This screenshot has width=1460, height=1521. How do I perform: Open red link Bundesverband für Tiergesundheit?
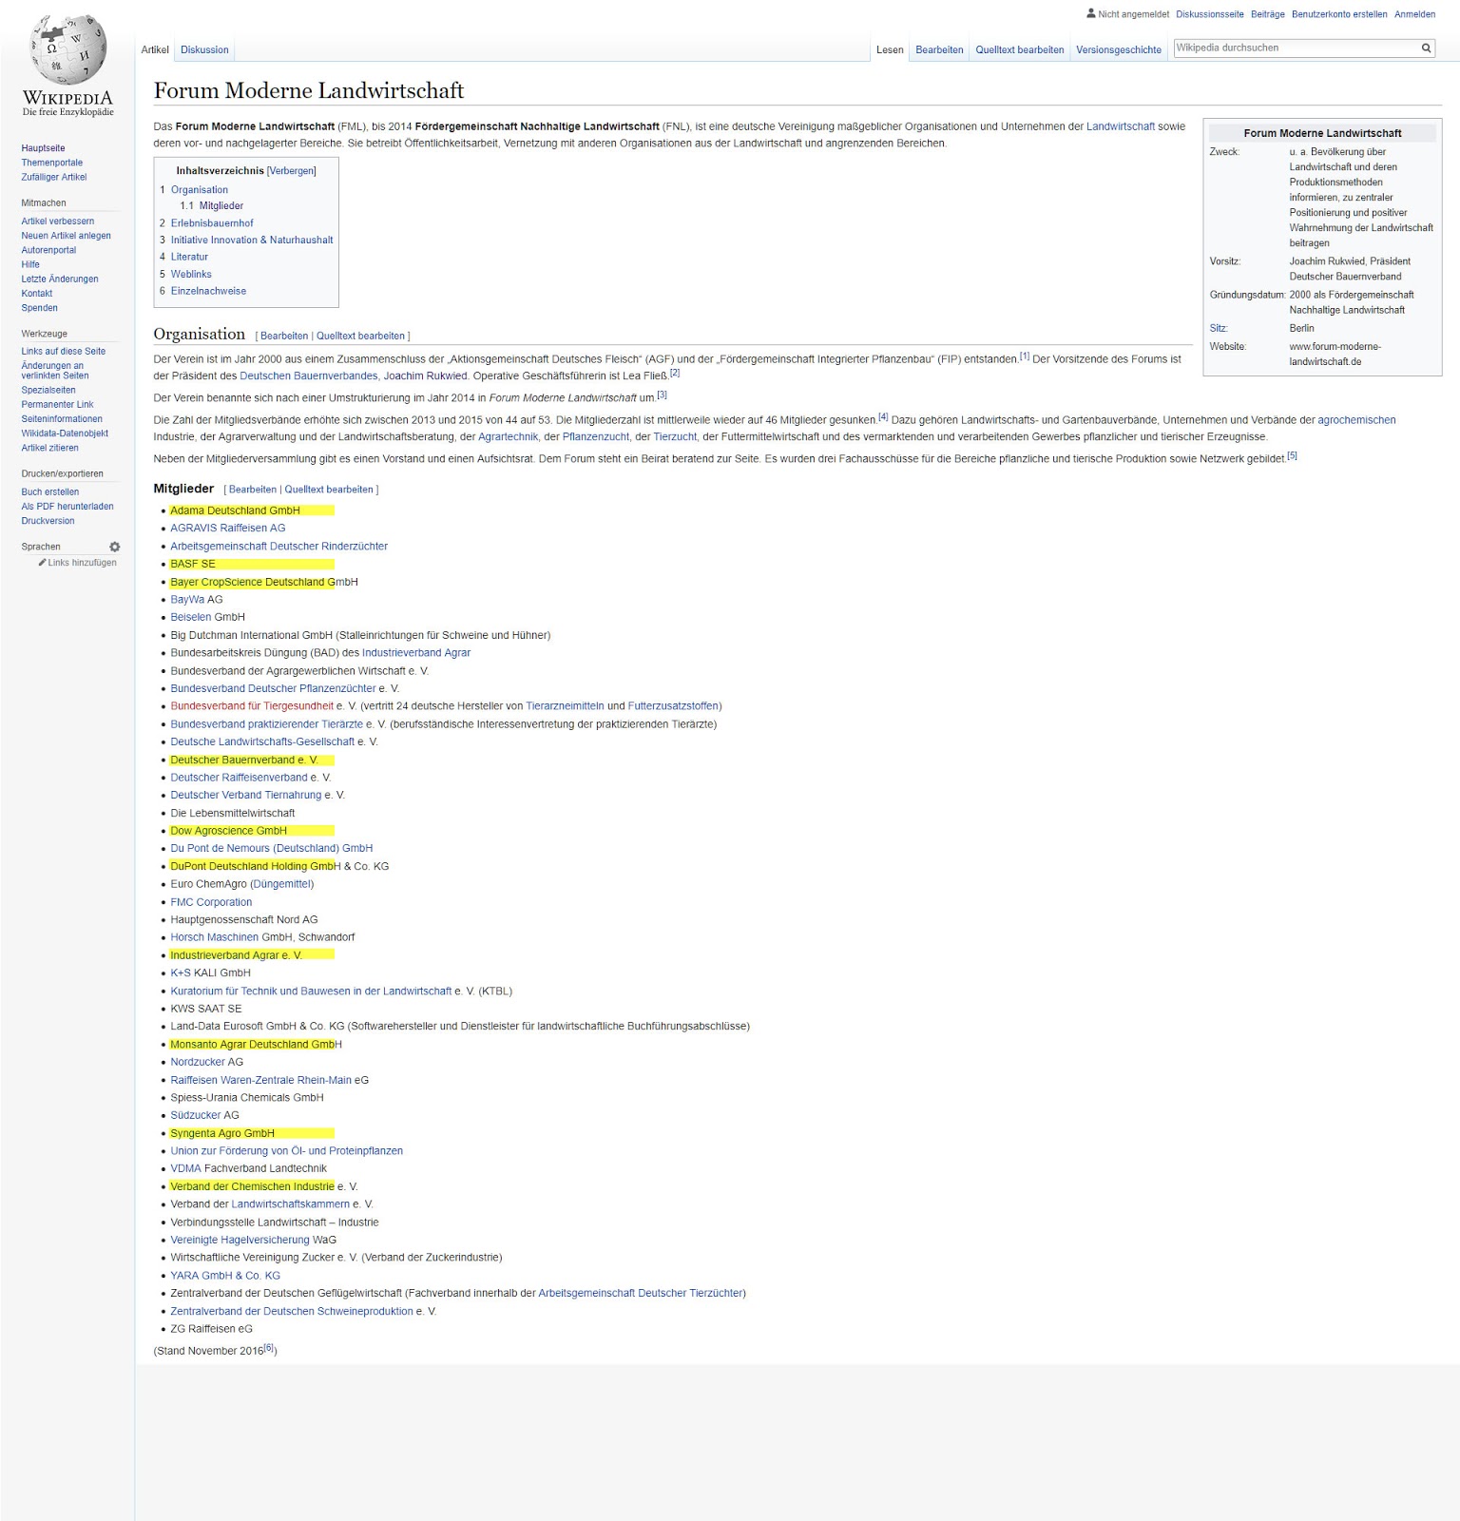pos(252,706)
